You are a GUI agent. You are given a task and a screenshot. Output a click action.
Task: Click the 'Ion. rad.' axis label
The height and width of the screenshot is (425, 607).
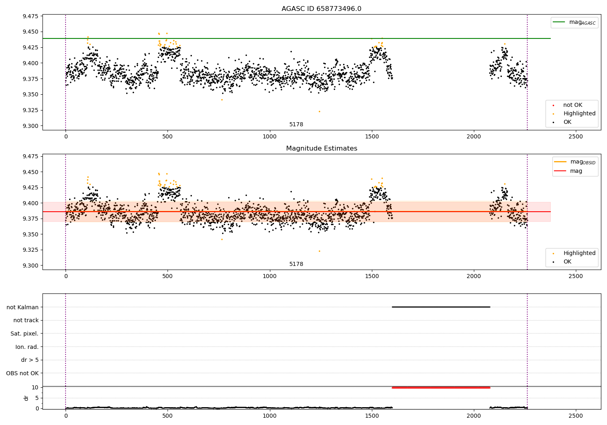27,347
